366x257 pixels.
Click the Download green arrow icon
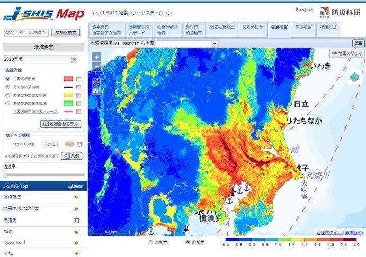[x=76, y=243]
